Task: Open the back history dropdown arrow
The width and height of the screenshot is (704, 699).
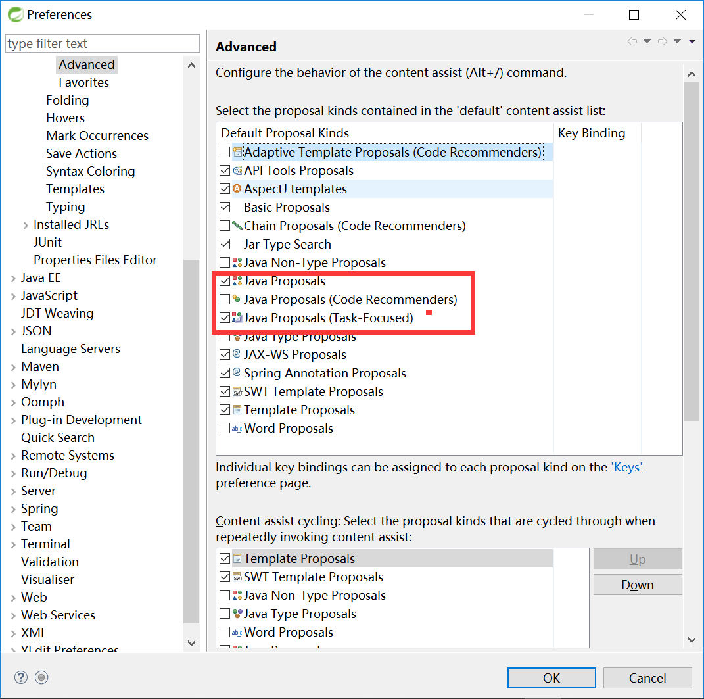Action: tap(647, 42)
